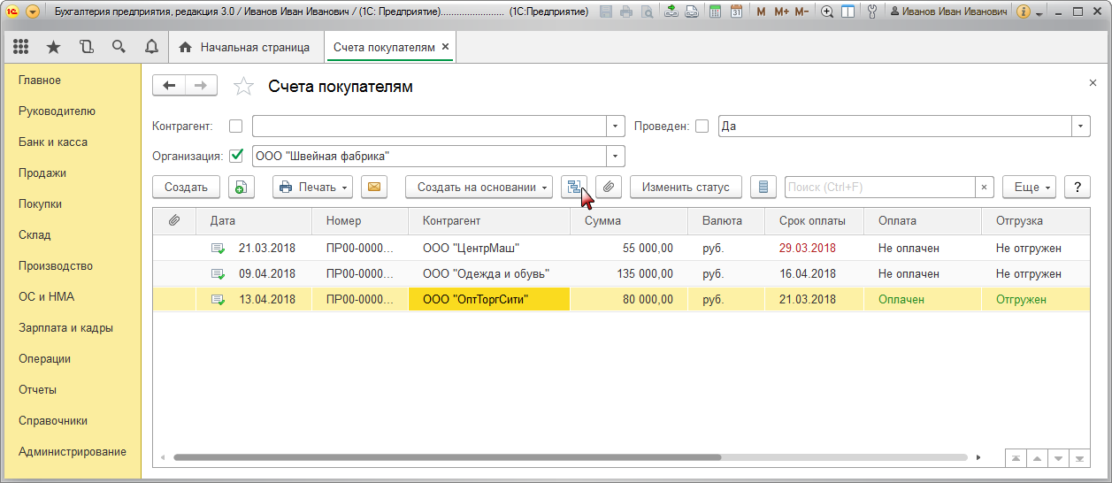
Task: Open the notifications bell
Action: coord(151,47)
